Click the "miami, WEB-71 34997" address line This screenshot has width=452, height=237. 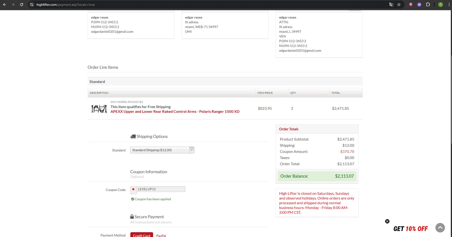[x=202, y=27]
